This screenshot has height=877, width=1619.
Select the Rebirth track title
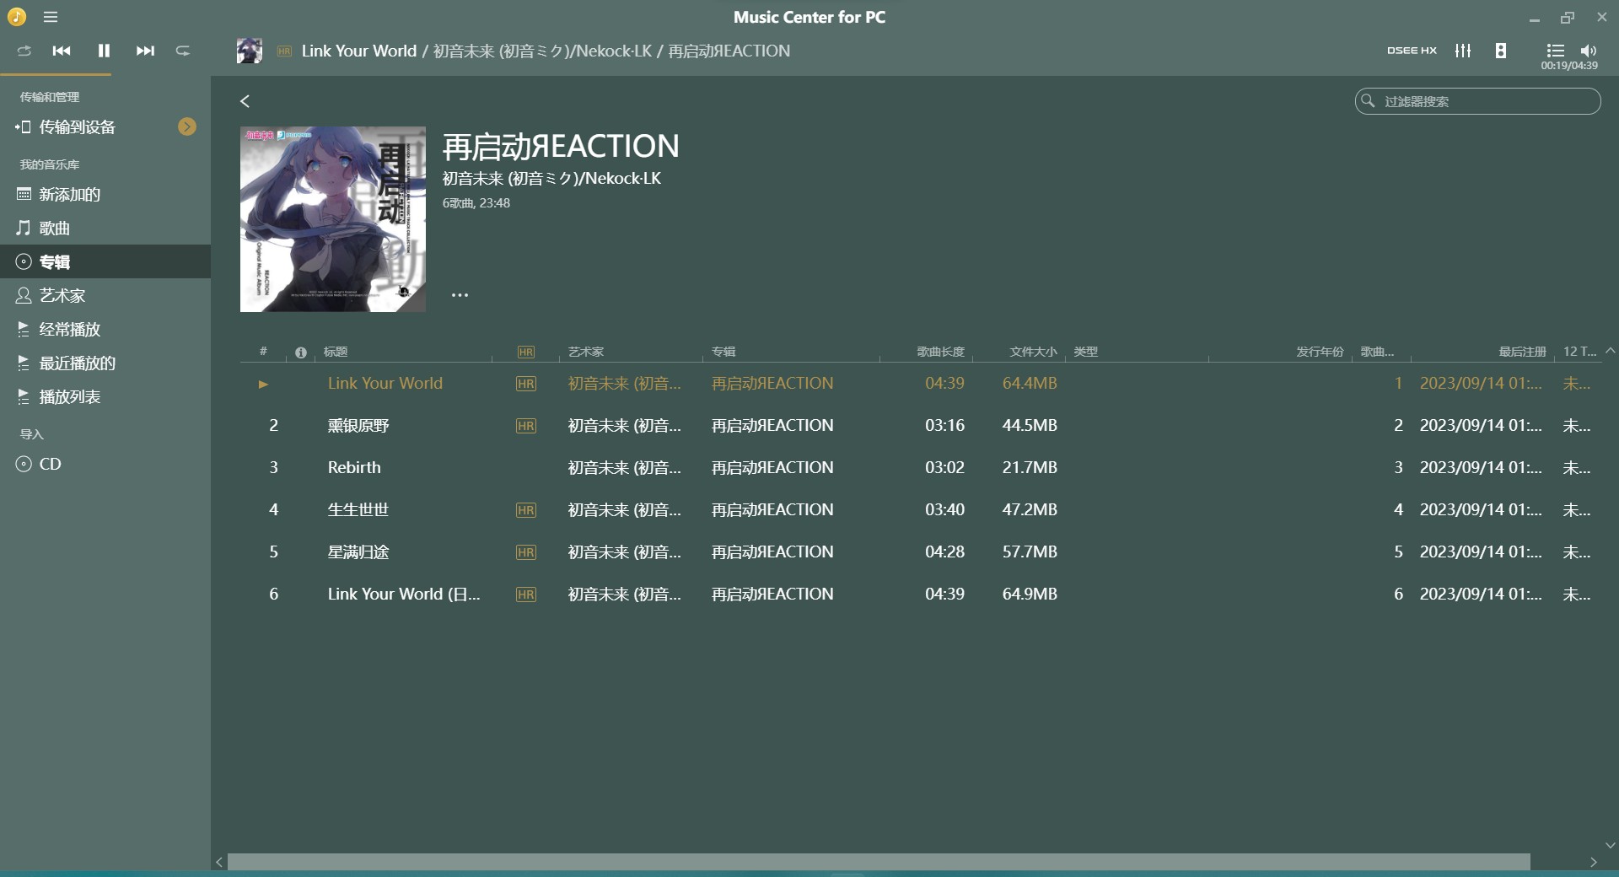click(354, 467)
